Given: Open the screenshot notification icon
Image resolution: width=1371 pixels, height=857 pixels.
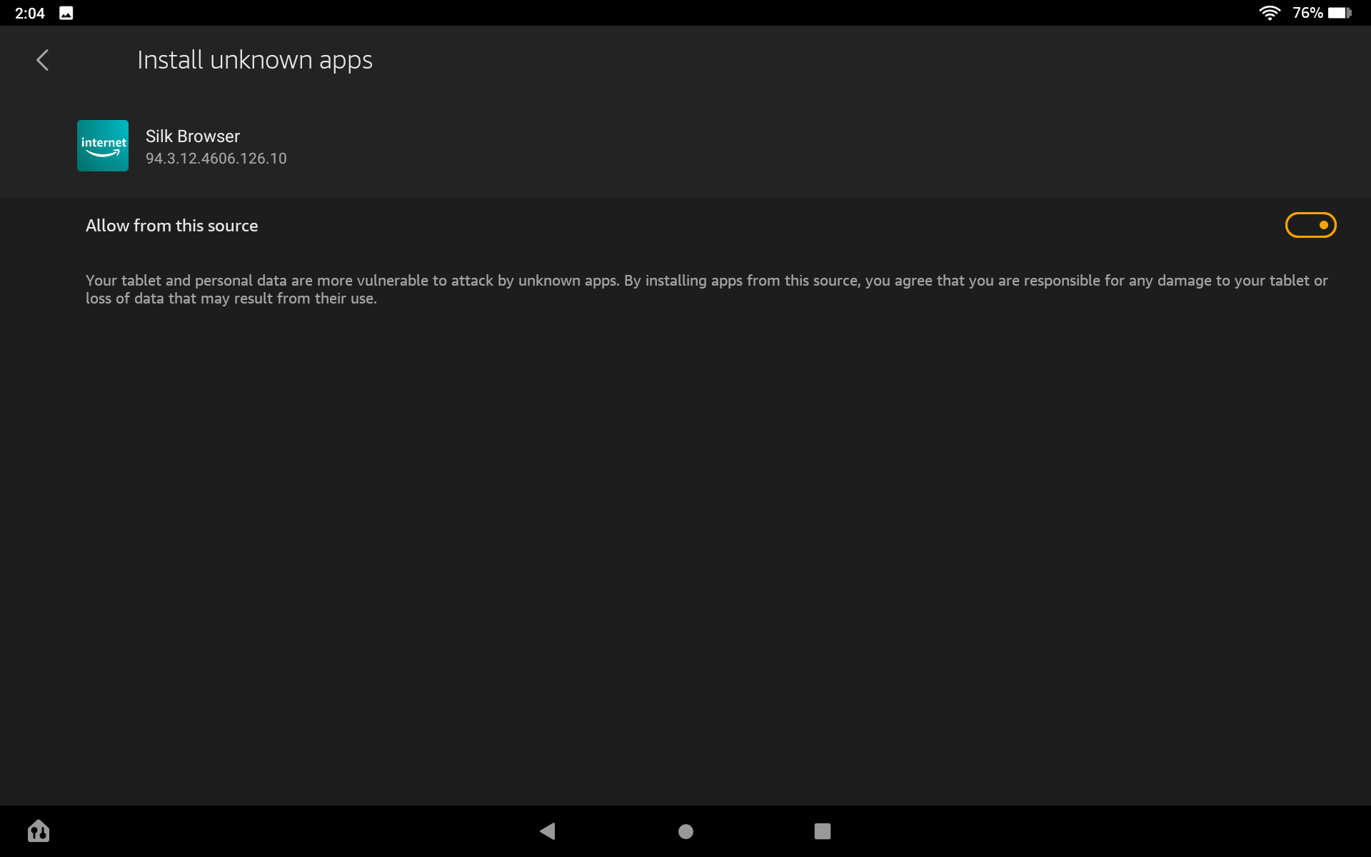Looking at the screenshot, I should [x=66, y=12].
